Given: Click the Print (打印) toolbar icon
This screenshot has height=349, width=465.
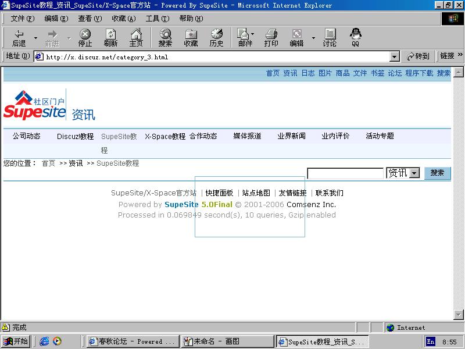Looking at the screenshot, I should pos(271,37).
